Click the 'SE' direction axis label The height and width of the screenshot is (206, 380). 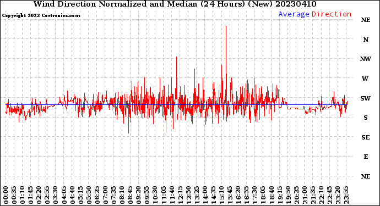click(366, 137)
